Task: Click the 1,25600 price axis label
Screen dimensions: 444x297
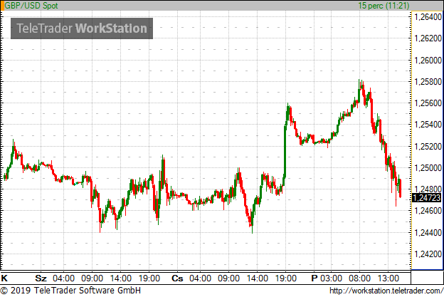Action: 428,103
